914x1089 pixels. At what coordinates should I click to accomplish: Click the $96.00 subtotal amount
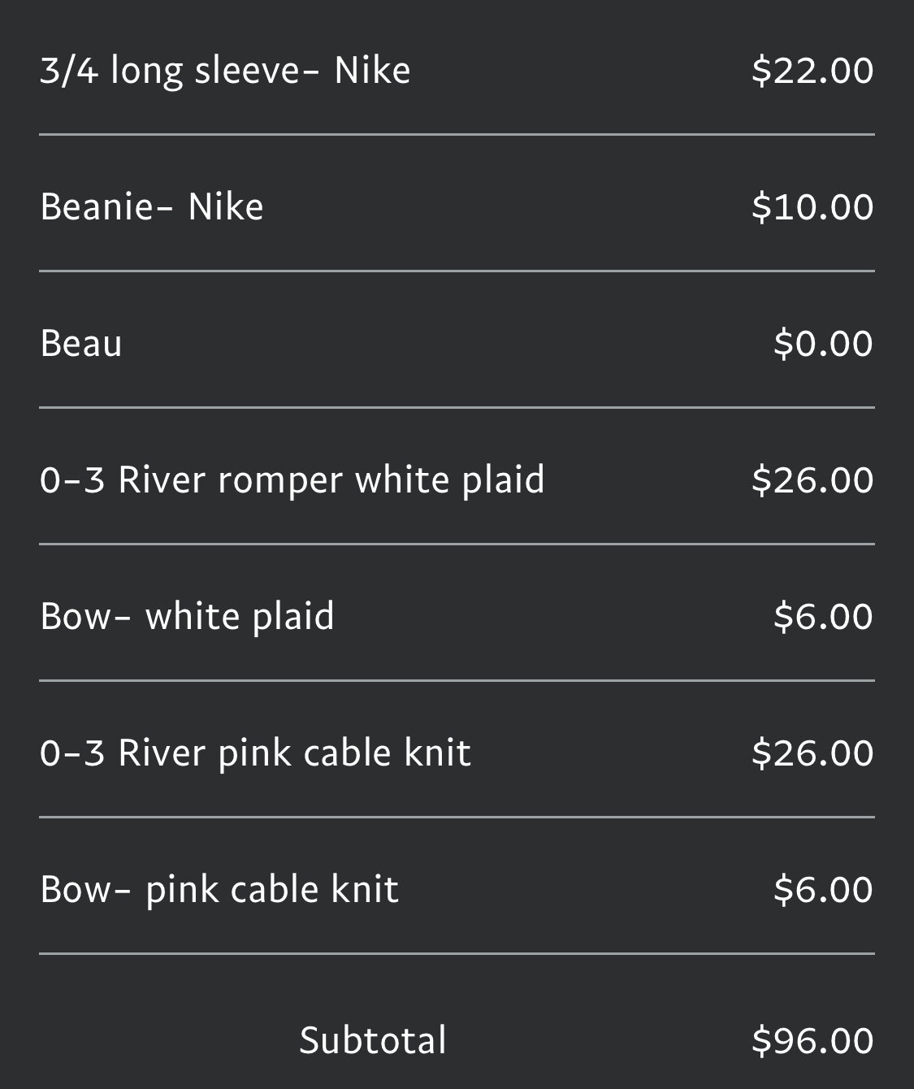[812, 1040]
